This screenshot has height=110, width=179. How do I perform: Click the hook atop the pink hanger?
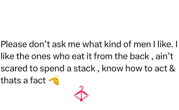81,88
